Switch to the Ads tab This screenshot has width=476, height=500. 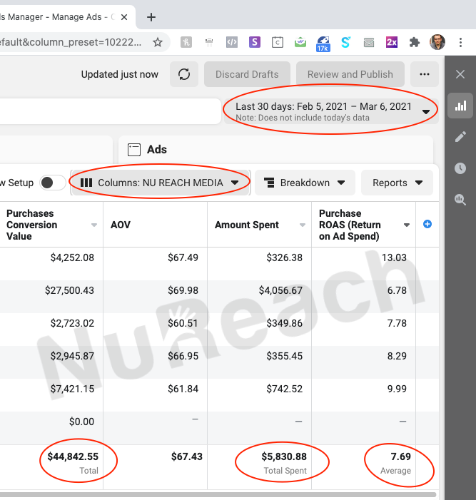point(156,149)
